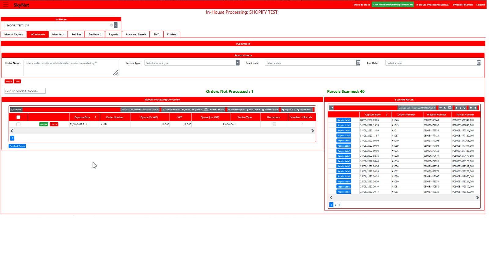Viewport: 489px width, 275px height.
Task: Open the Start Date calendar picker
Action: pyautogui.click(x=358, y=62)
